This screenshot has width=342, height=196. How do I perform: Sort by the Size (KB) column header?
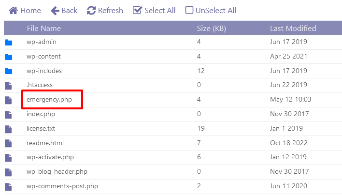coord(212,29)
